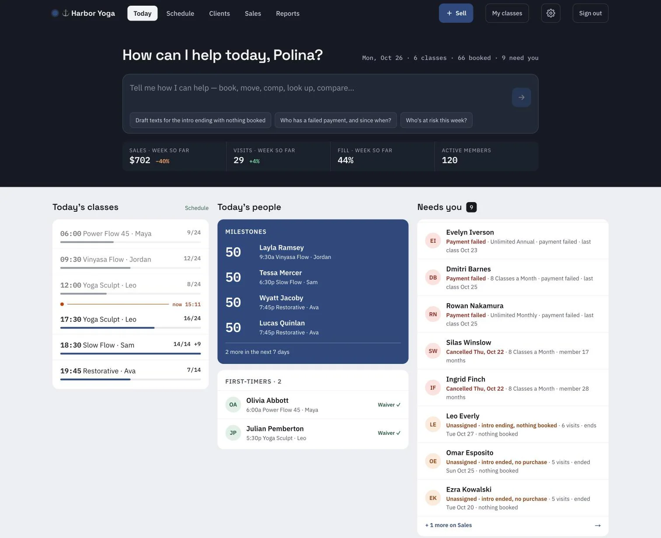Image resolution: width=661 pixels, height=538 pixels.
Task: Open Ingrid Finch's IF avatar
Action: coord(433,388)
